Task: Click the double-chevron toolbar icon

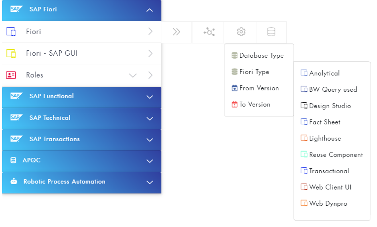Action: tap(177, 32)
